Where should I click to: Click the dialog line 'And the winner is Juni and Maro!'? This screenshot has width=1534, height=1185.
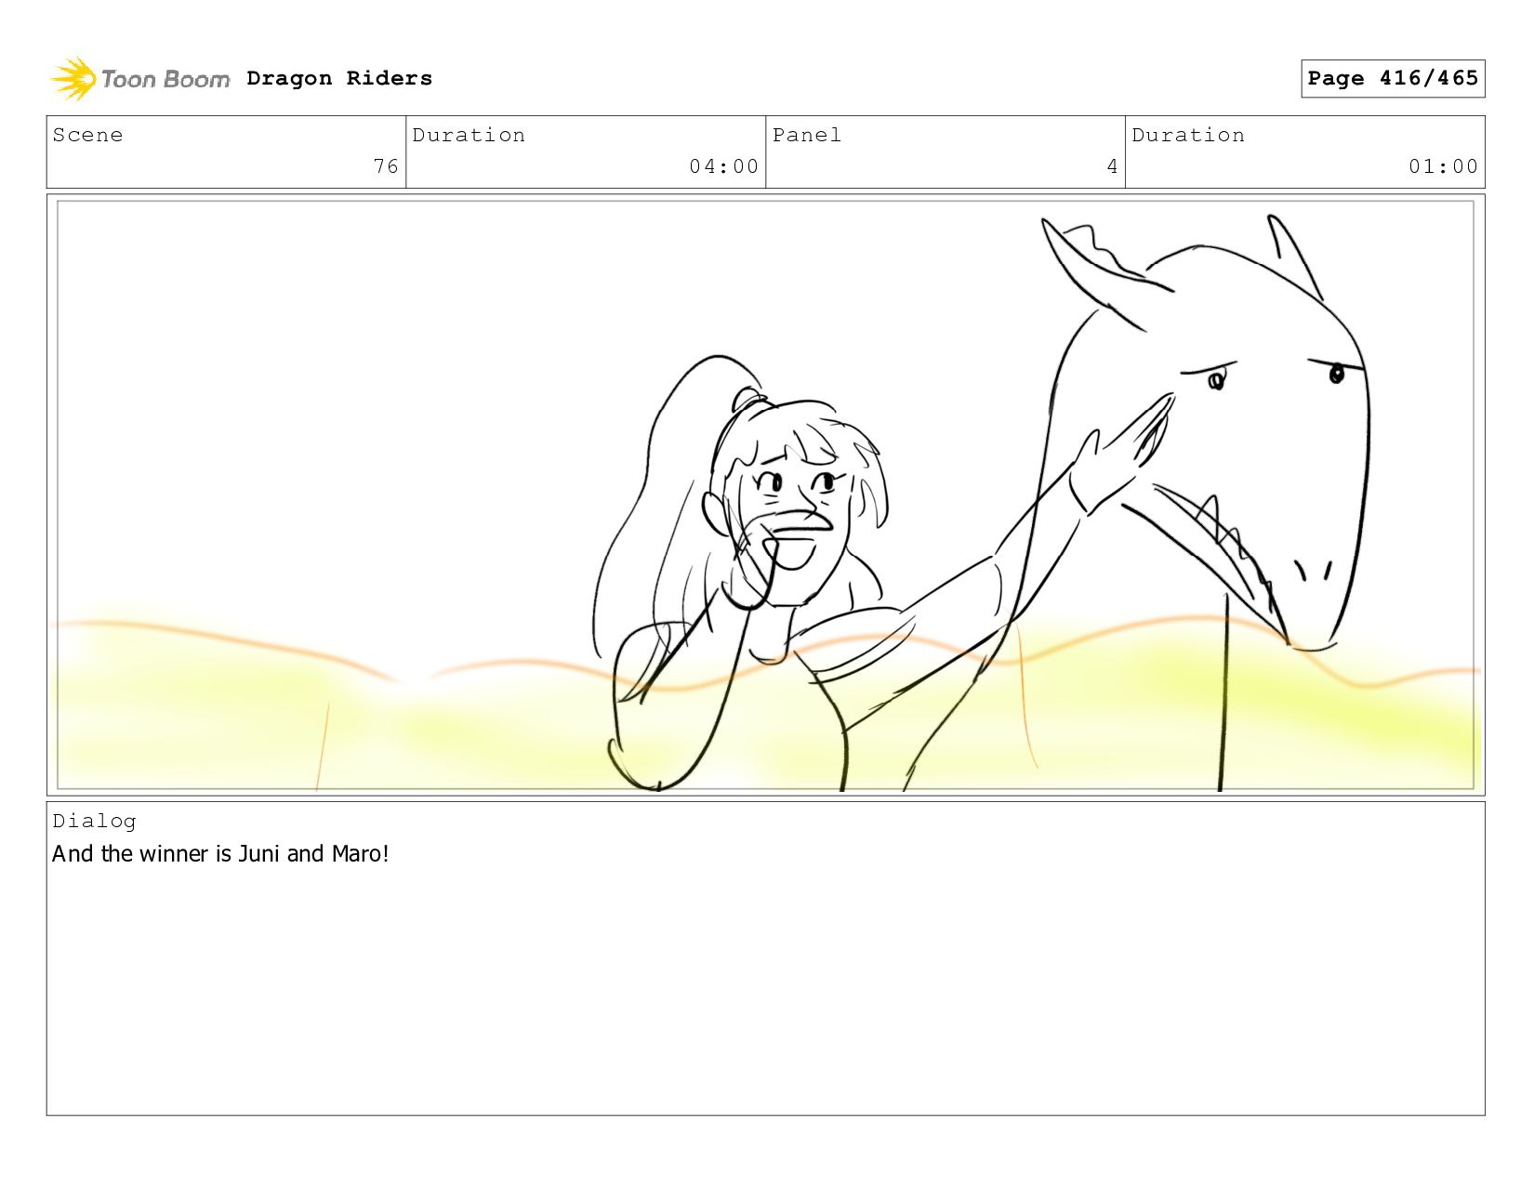tap(220, 854)
